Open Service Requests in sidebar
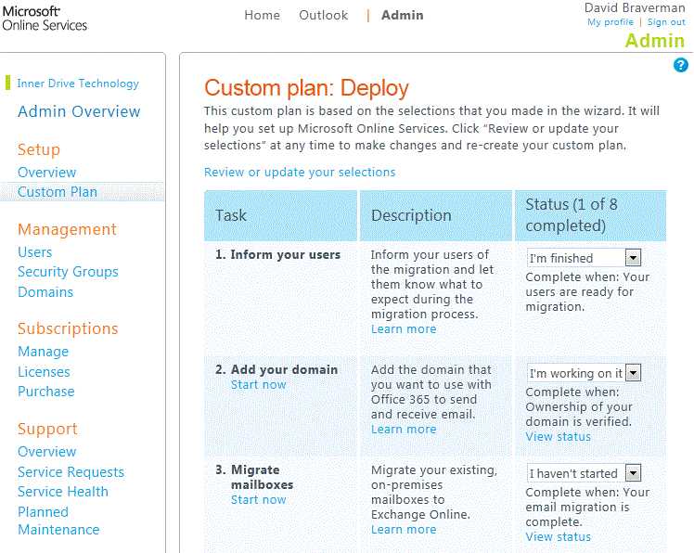Viewport: 694px width, 553px height. (71, 472)
